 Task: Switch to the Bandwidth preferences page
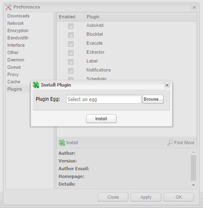[18, 38]
